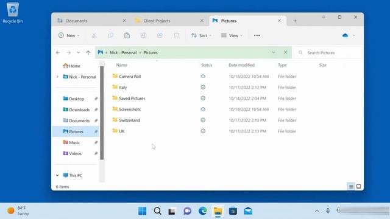
Task: Click the microphone tray icon
Action: click(328, 211)
